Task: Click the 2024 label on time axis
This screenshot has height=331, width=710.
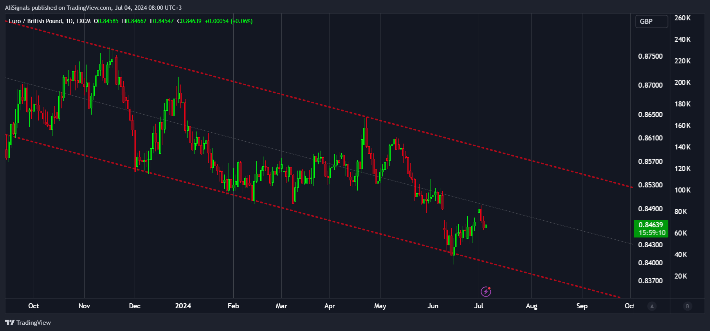Action: (x=183, y=306)
